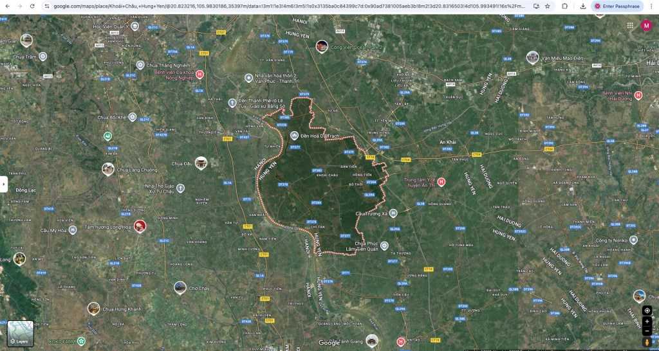Open the Google account avatar menu
659x351 pixels.
point(646,25)
